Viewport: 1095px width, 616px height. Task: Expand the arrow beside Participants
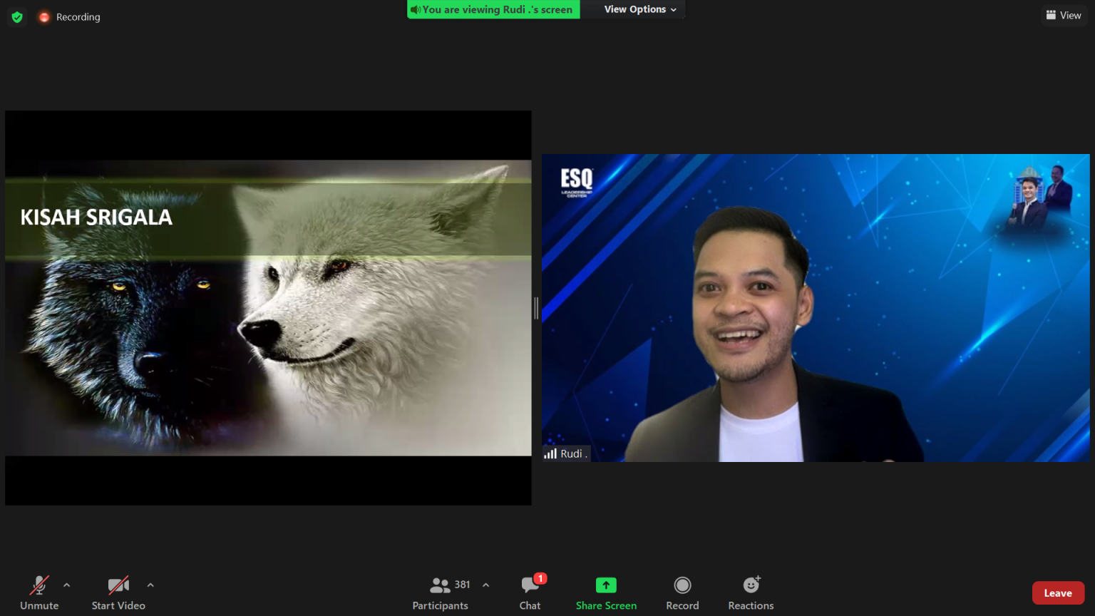pyautogui.click(x=486, y=585)
